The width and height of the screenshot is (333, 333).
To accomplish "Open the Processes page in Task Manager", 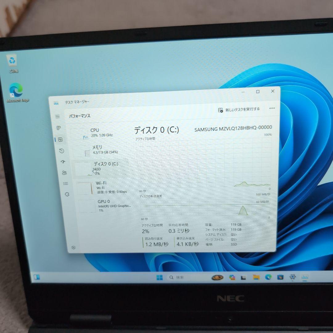I will pyautogui.click(x=58, y=128).
